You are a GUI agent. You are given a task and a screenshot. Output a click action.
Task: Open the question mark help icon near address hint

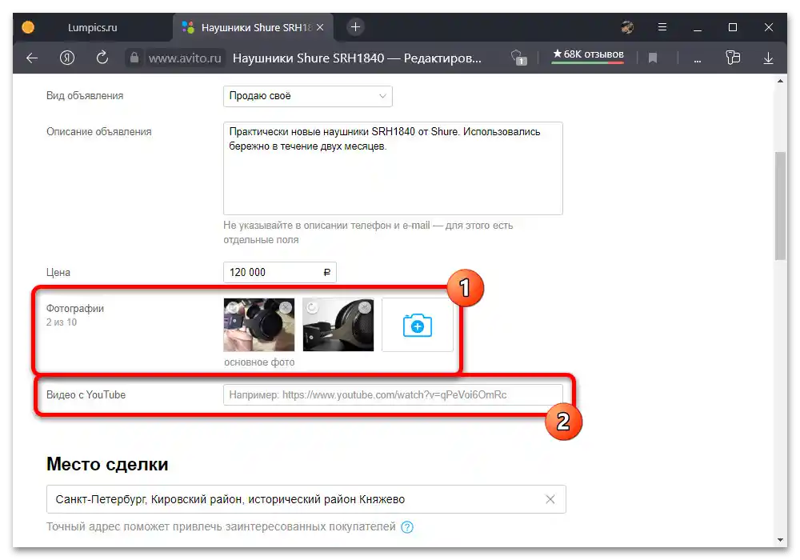click(407, 527)
